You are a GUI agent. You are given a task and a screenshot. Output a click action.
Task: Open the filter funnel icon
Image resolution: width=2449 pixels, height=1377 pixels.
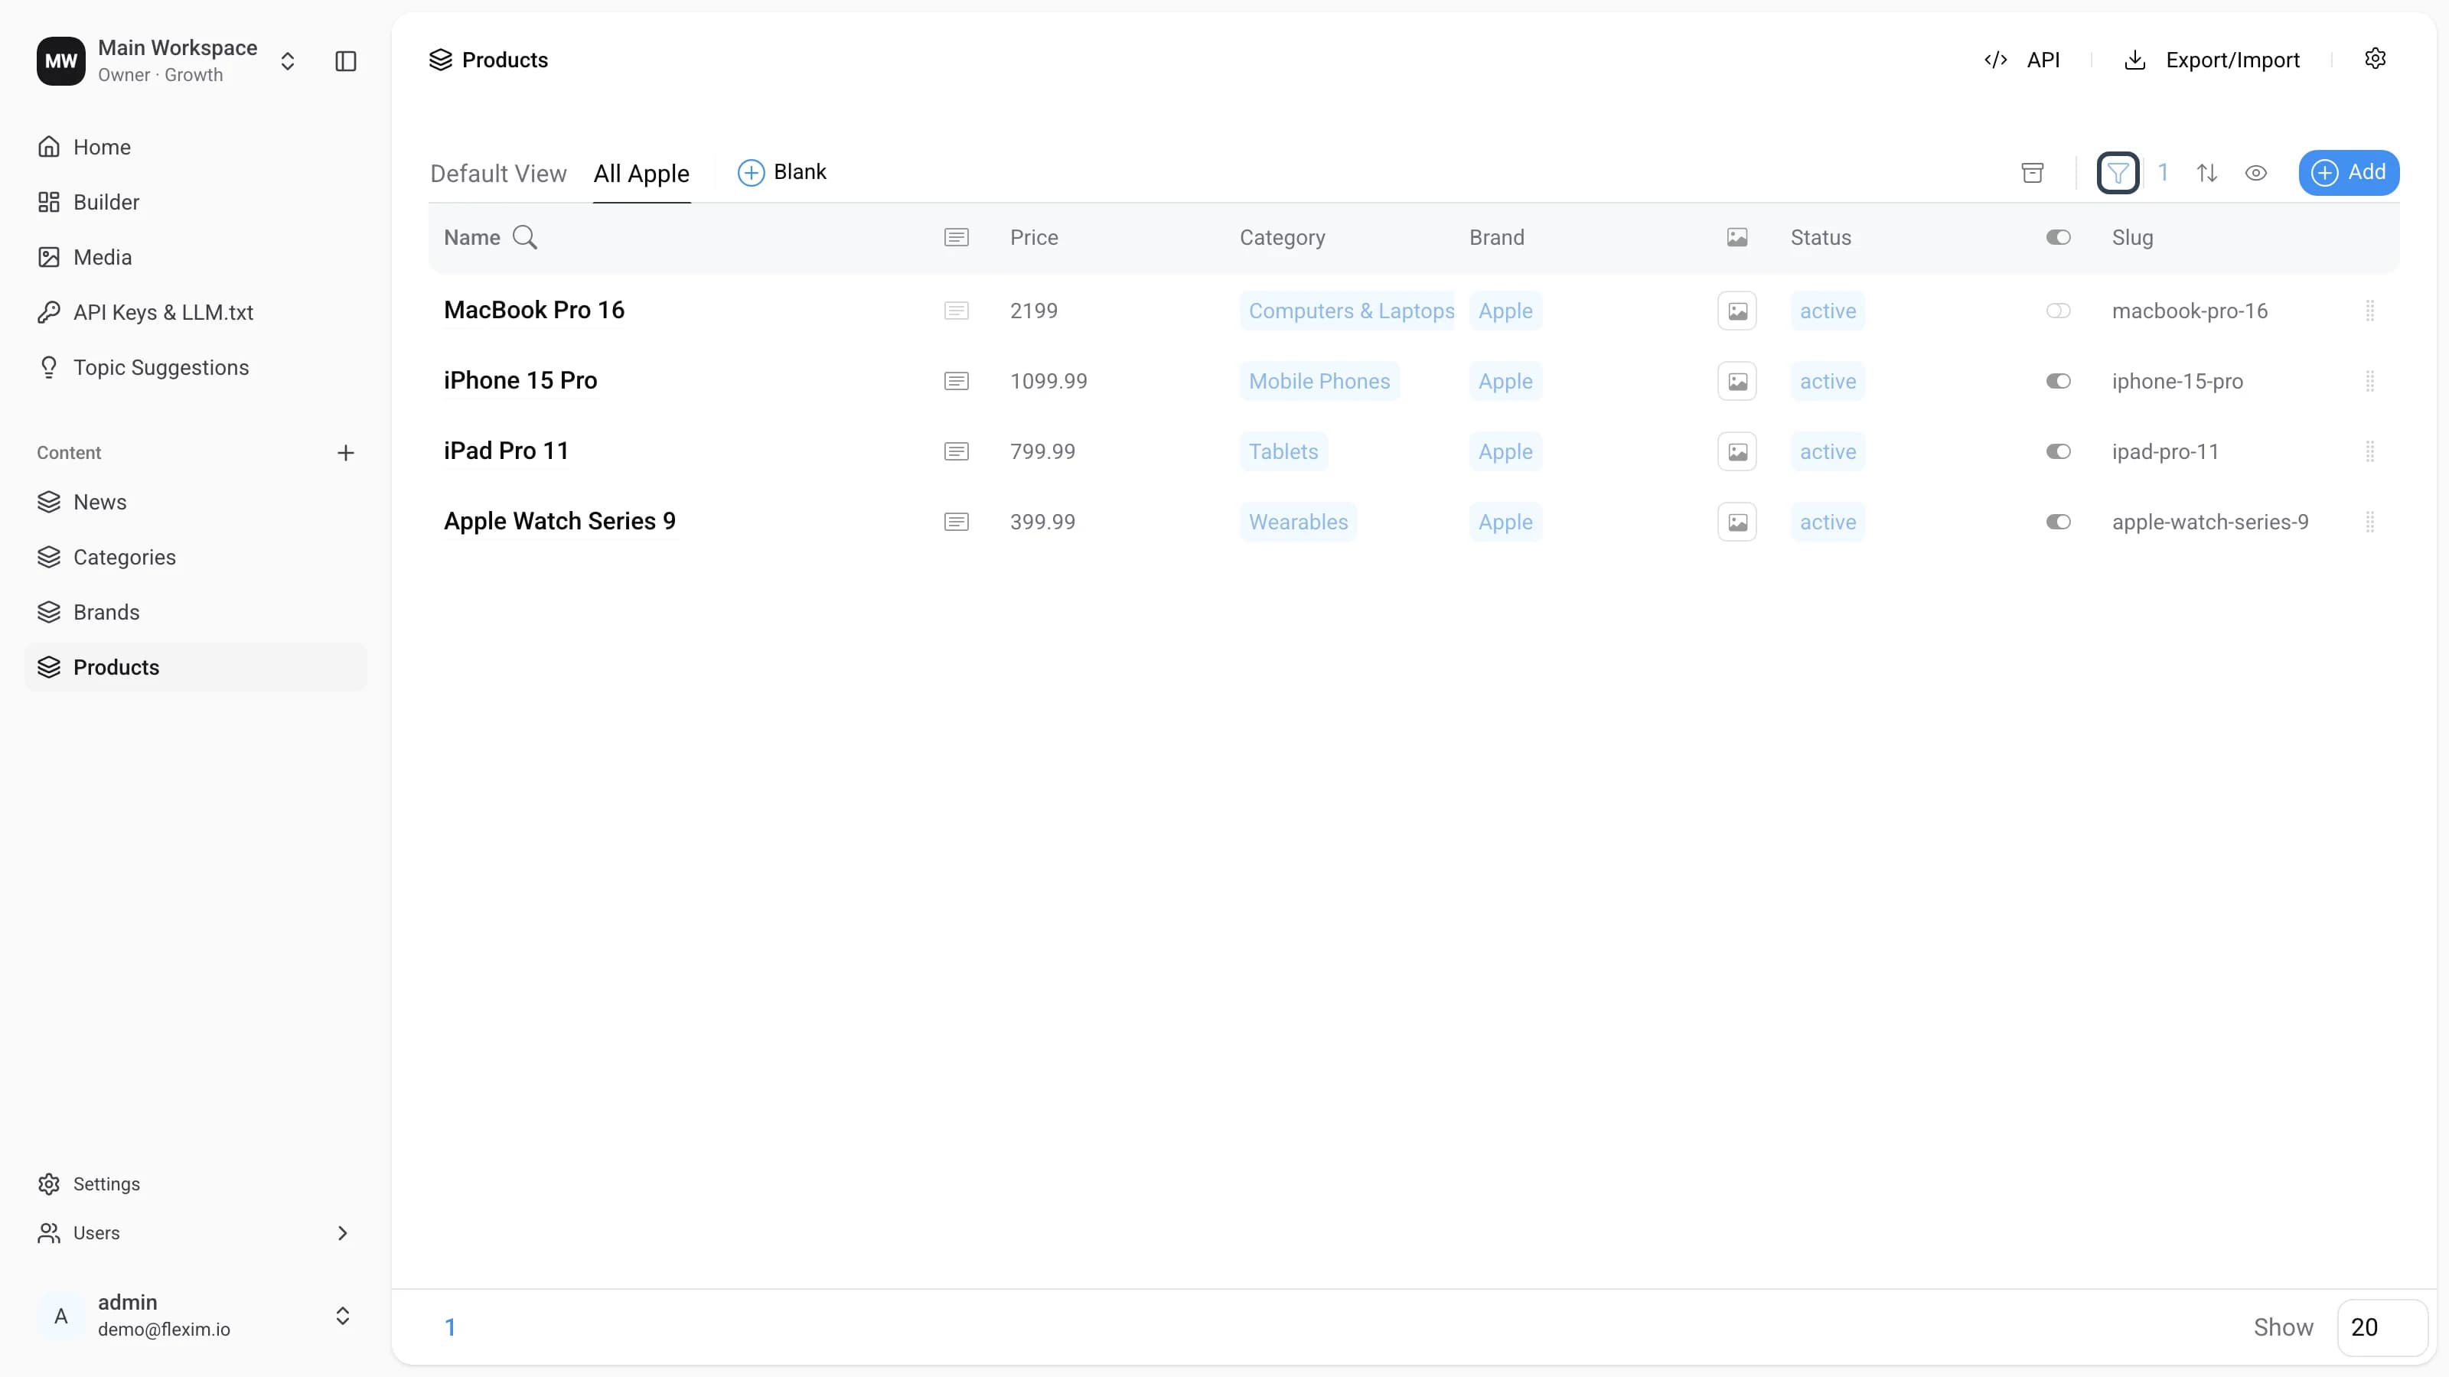tap(2118, 173)
